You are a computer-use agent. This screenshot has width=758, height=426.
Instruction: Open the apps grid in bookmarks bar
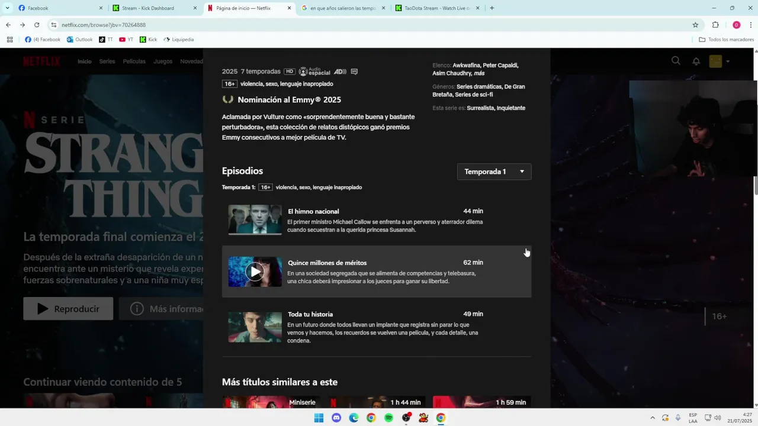(9, 40)
